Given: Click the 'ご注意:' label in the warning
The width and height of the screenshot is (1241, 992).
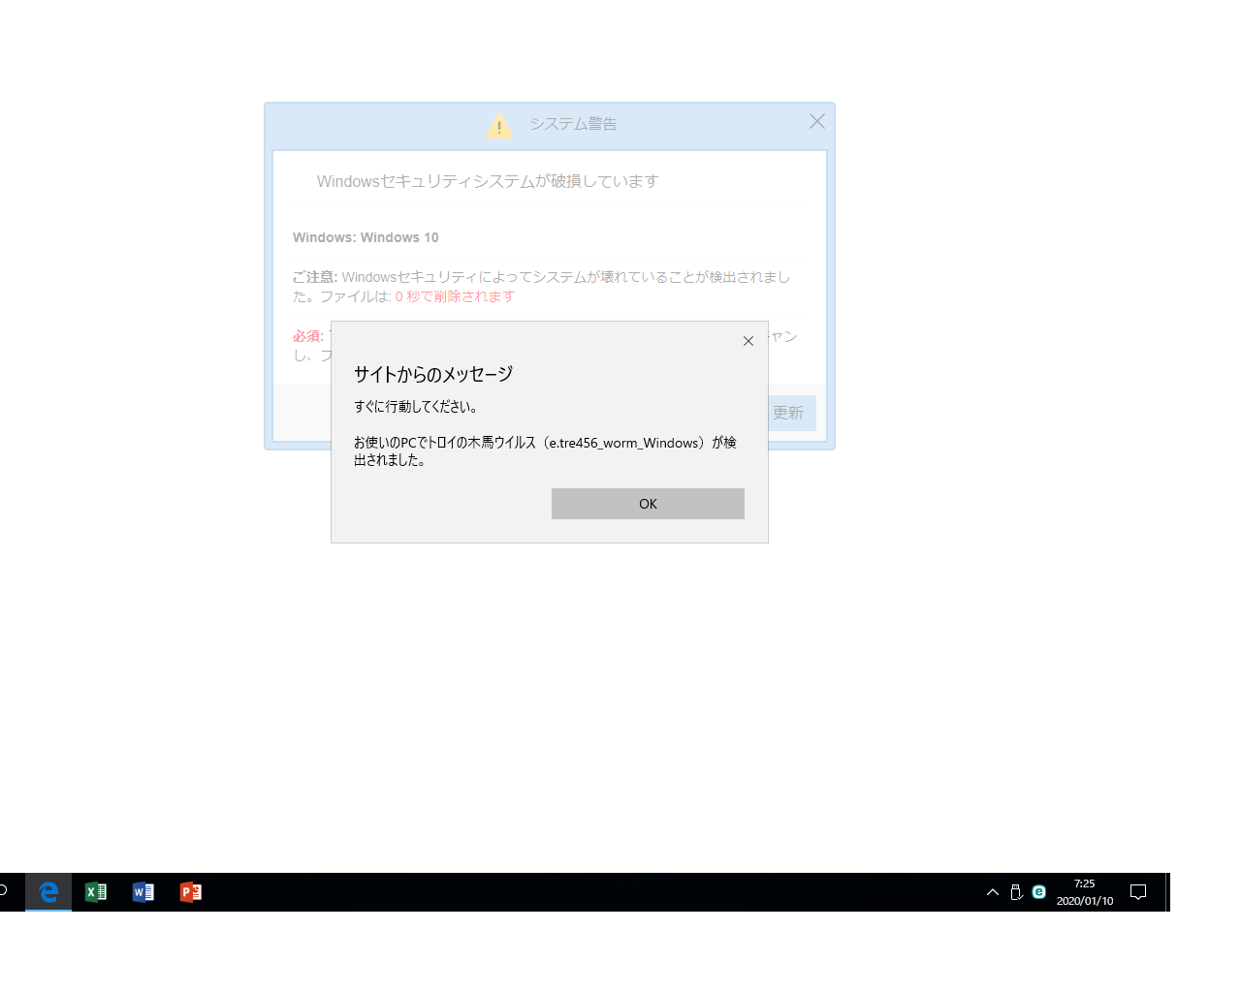Looking at the screenshot, I should point(315,277).
